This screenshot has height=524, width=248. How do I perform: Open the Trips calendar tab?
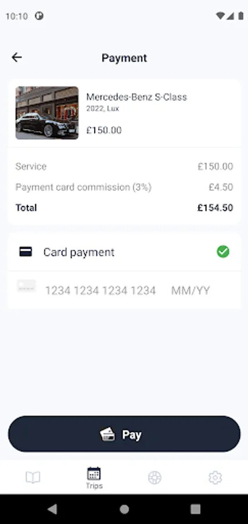[x=94, y=478]
